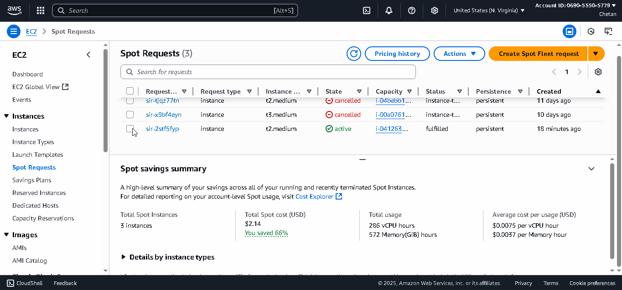Open the arrow next to Create Spot Fleet request
622x290 pixels.
pyautogui.click(x=596, y=54)
